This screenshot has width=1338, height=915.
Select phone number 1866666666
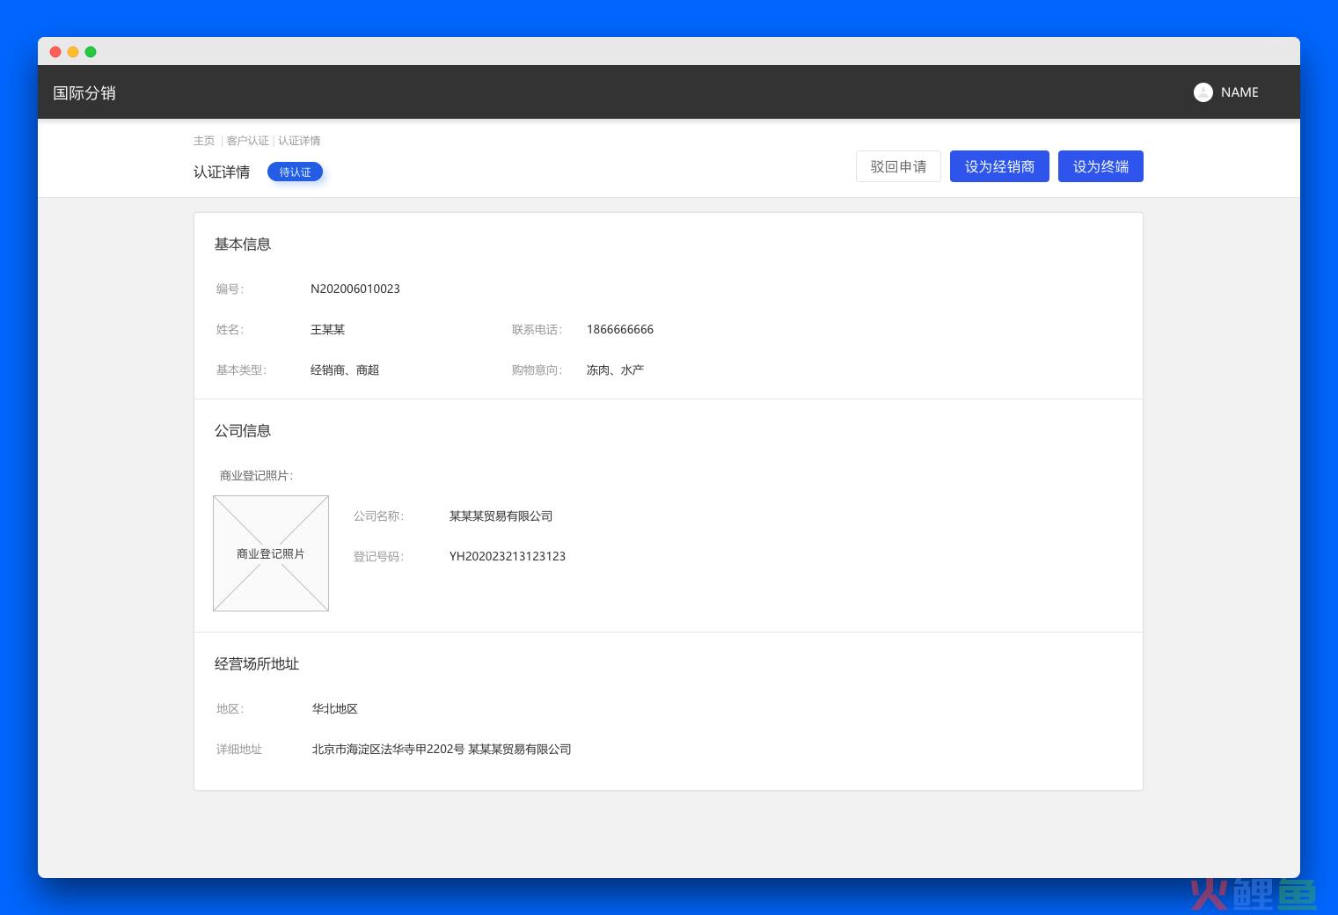click(x=620, y=329)
